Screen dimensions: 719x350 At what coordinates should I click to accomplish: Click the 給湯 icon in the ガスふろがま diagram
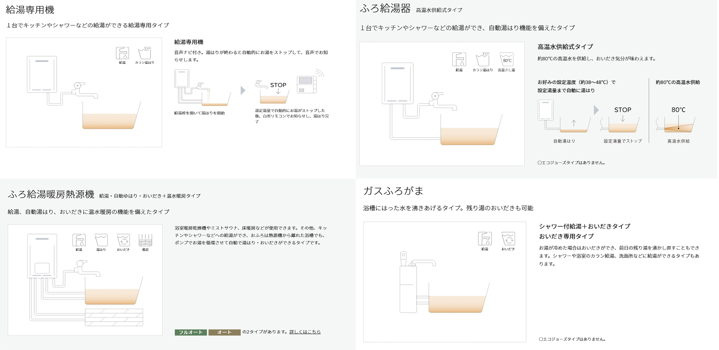485,239
